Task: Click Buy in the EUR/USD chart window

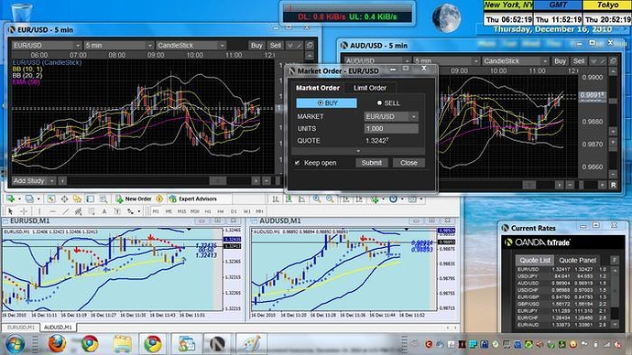Action: 256,45
